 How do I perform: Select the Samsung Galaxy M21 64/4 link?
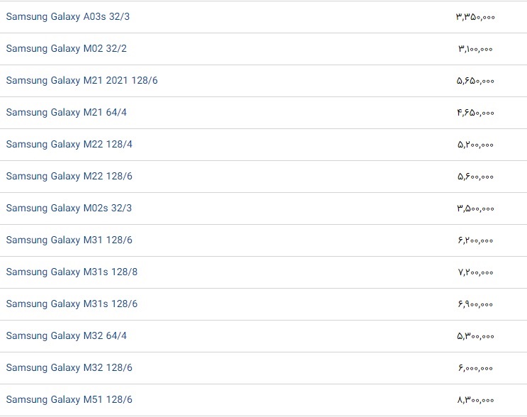click(66, 113)
